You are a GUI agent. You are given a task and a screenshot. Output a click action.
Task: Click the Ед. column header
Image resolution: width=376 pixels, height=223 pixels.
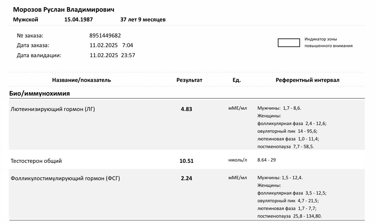(237, 80)
